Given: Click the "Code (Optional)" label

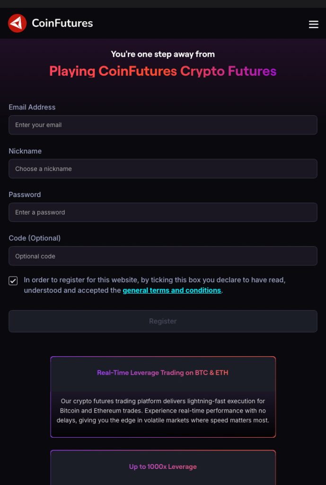Looking at the screenshot, I should point(35,238).
